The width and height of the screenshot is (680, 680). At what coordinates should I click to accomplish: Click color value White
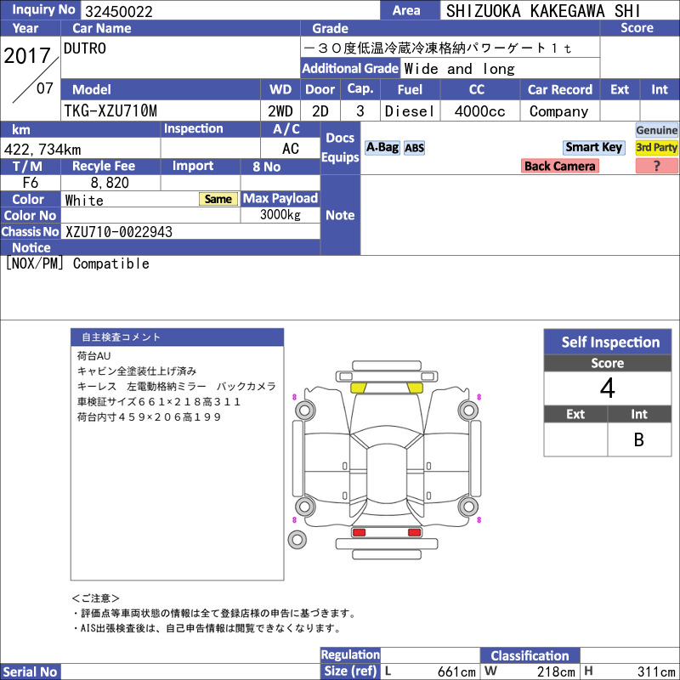click(x=84, y=201)
